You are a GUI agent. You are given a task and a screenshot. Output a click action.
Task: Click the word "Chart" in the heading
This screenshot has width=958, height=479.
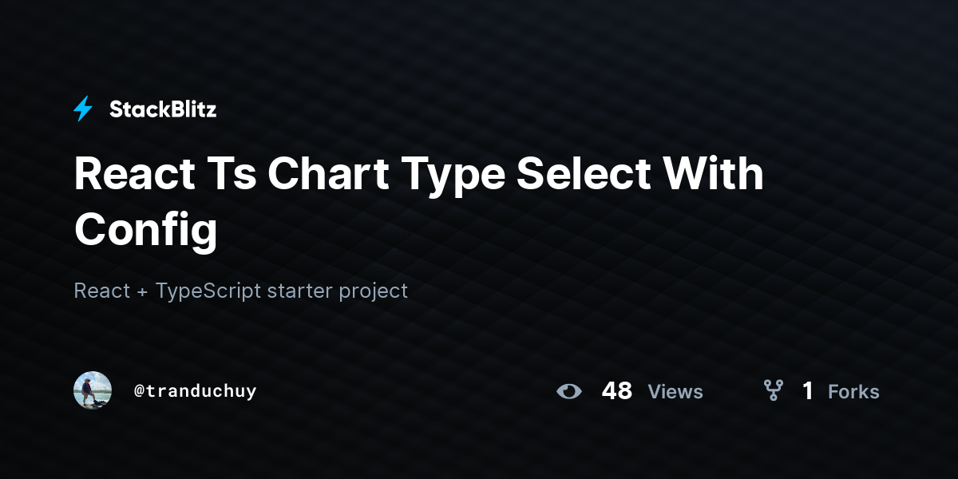tap(328, 174)
